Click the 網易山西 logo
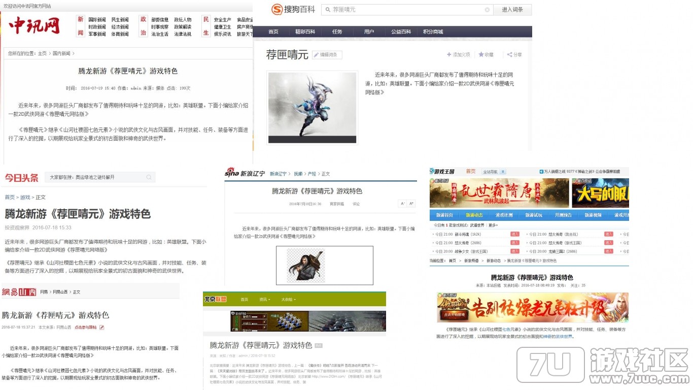 (19, 292)
